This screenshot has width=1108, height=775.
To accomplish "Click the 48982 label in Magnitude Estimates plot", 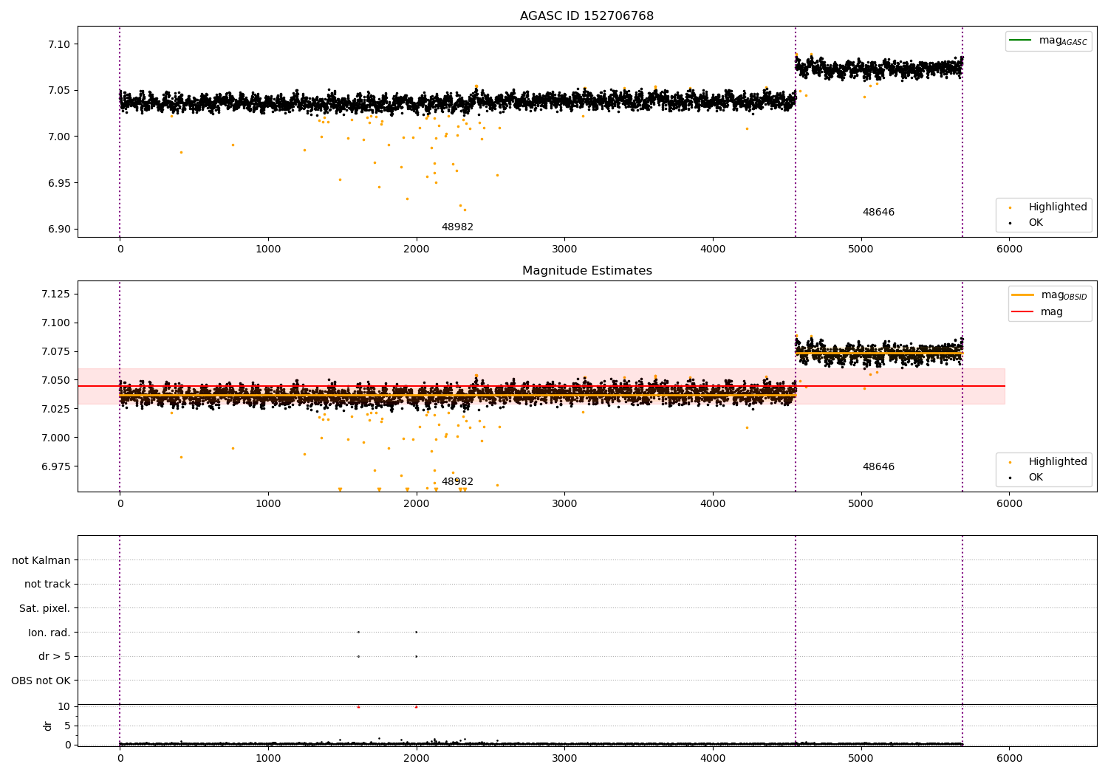I will pos(457,482).
